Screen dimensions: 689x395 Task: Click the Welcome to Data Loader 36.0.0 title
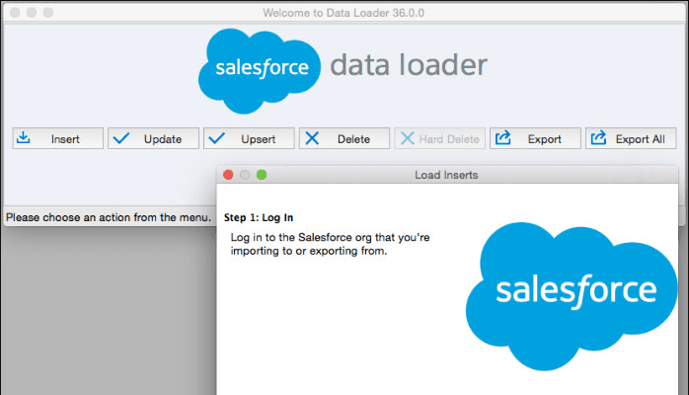point(344,13)
